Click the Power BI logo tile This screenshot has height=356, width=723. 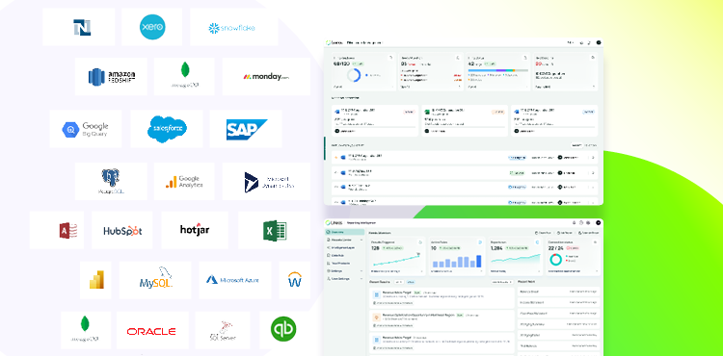tap(95, 280)
